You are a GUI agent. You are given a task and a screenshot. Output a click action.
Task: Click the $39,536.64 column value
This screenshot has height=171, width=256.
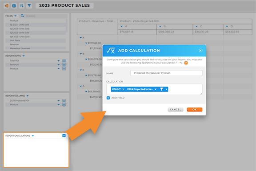(x=232, y=32)
